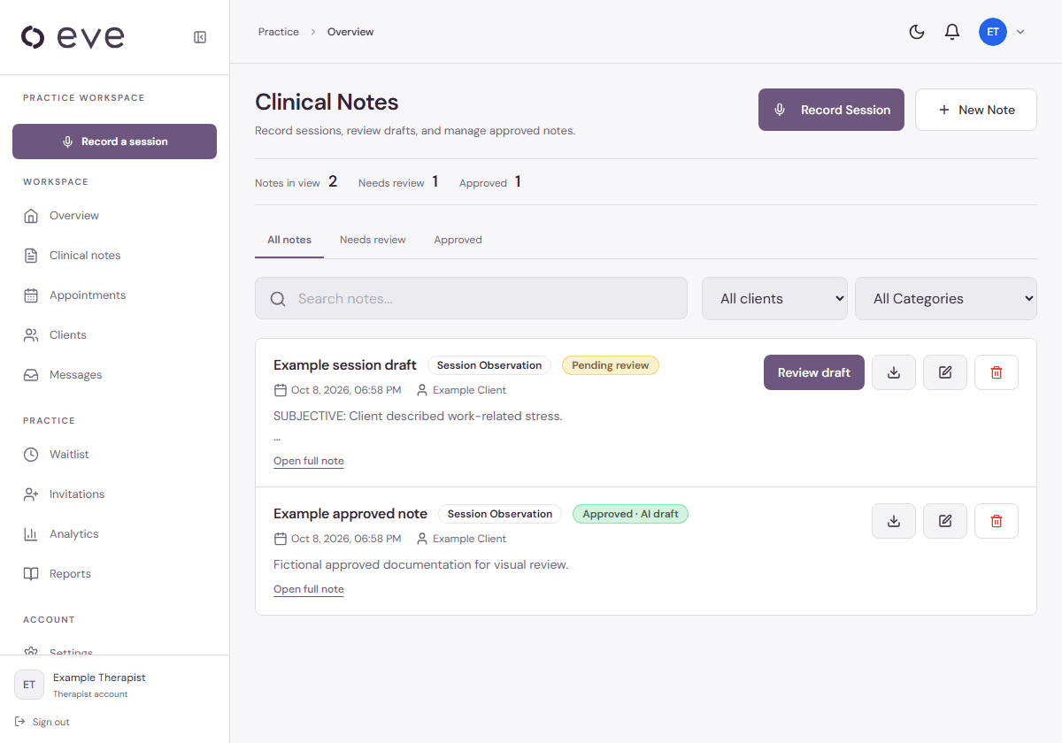Edit the Example session draft note
The width and height of the screenshot is (1062, 743).
pyautogui.click(x=945, y=372)
